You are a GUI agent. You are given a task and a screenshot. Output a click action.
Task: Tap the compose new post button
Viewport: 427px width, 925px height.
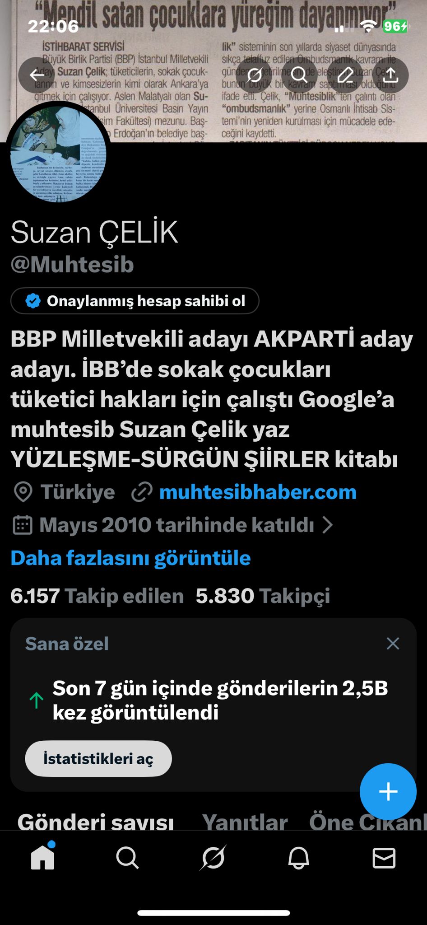[388, 791]
